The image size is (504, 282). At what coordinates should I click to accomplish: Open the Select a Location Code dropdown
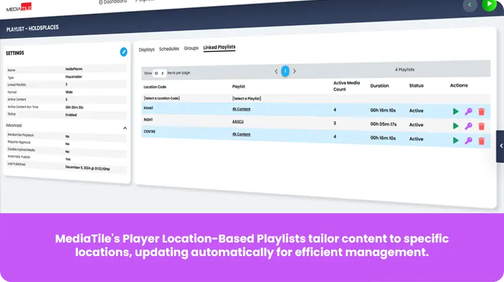[x=162, y=98]
